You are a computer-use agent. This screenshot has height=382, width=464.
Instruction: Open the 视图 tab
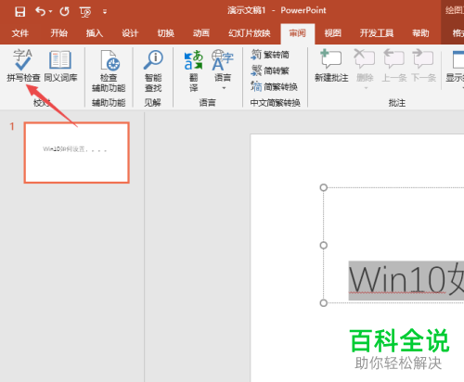(x=333, y=33)
